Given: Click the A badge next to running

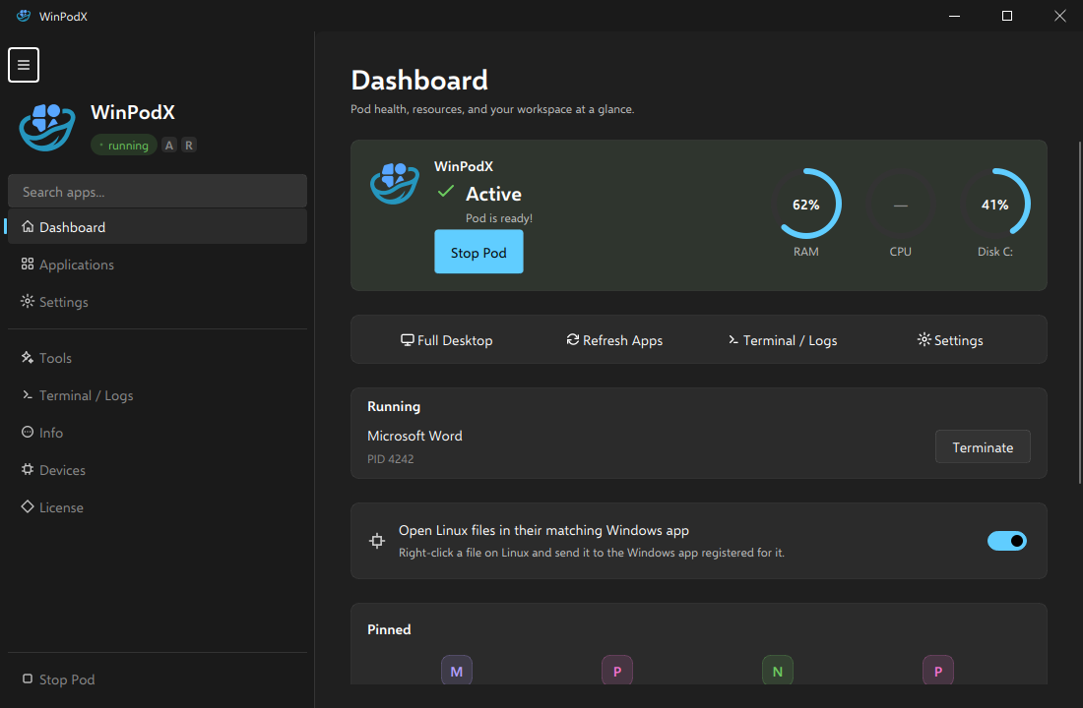Looking at the screenshot, I should pos(169,145).
